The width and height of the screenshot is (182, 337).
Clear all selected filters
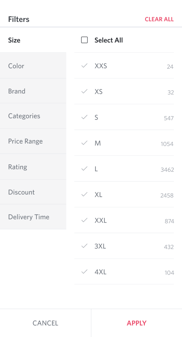point(159,19)
